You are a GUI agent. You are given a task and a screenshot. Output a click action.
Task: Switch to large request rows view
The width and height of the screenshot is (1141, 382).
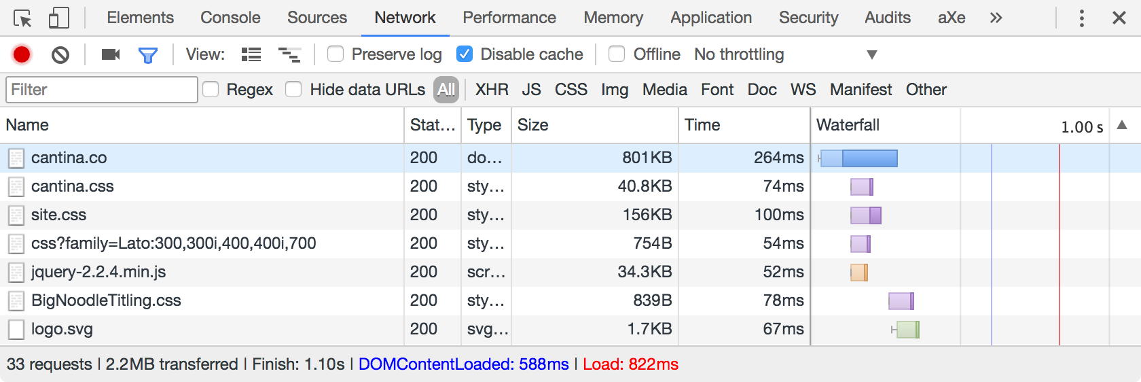251,54
